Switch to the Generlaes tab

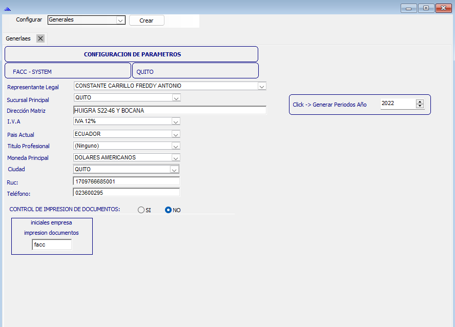(x=18, y=38)
